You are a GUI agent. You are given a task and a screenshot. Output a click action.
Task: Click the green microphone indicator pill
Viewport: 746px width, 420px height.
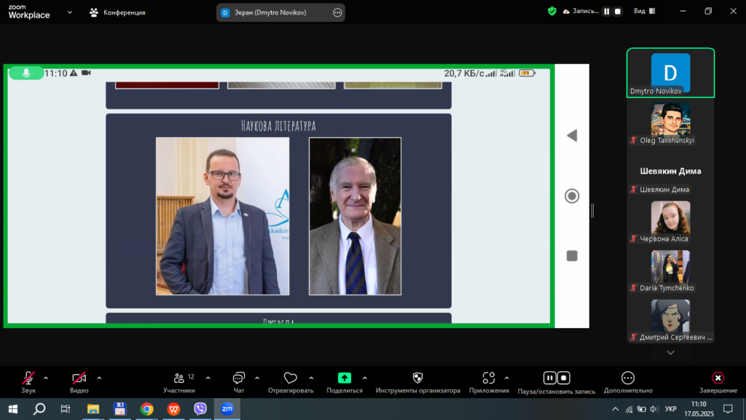tap(26, 73)
